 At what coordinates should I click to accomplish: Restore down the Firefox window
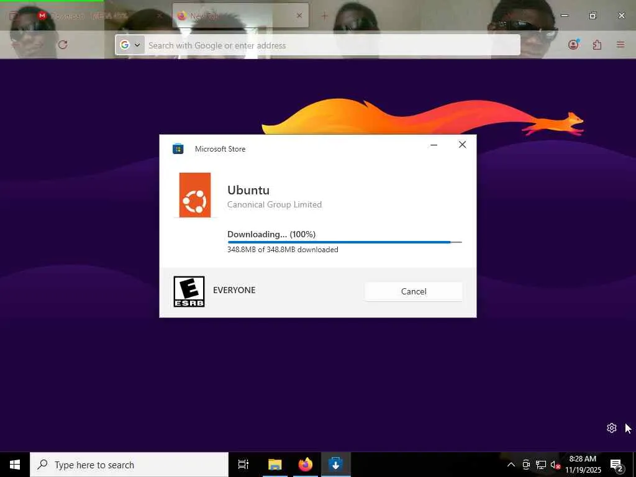(593, 16)
